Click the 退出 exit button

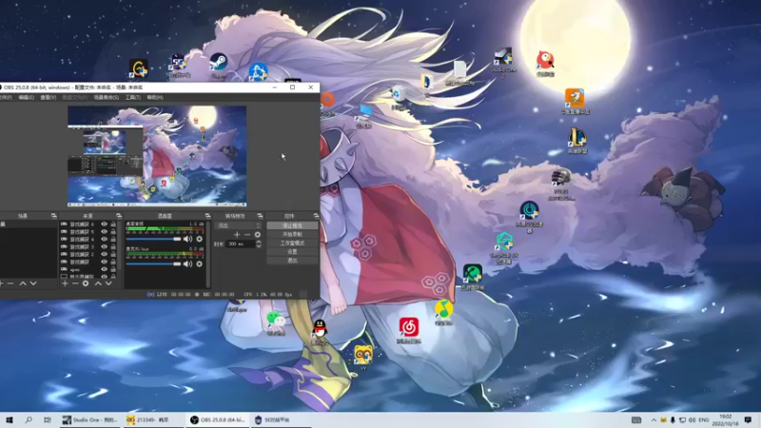[292, 261]
